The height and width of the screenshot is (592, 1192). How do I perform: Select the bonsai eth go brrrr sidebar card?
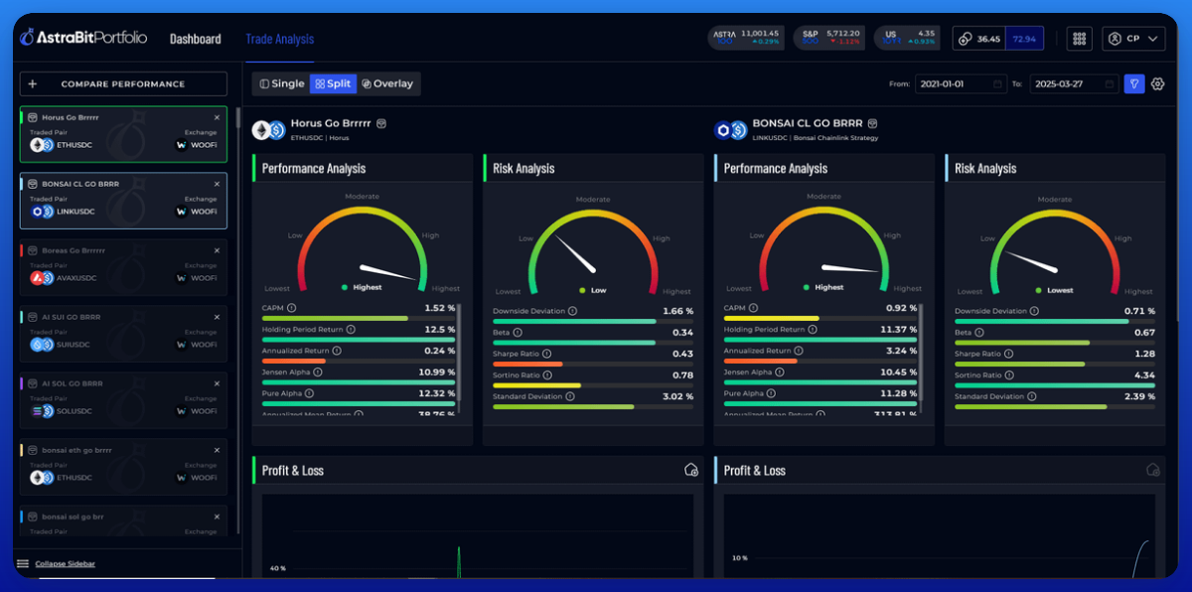tap(123, 467)
